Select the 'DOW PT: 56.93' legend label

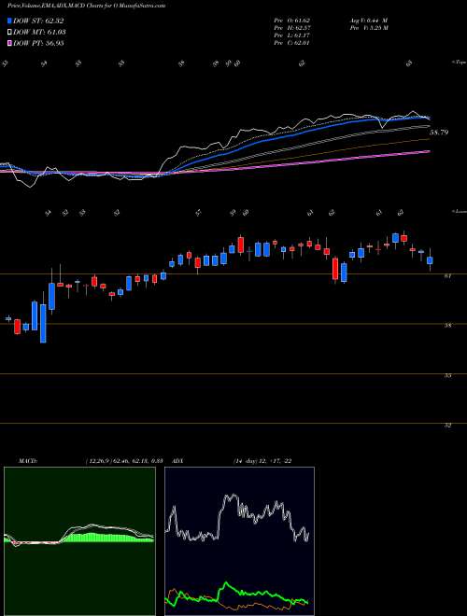point(38,43)
